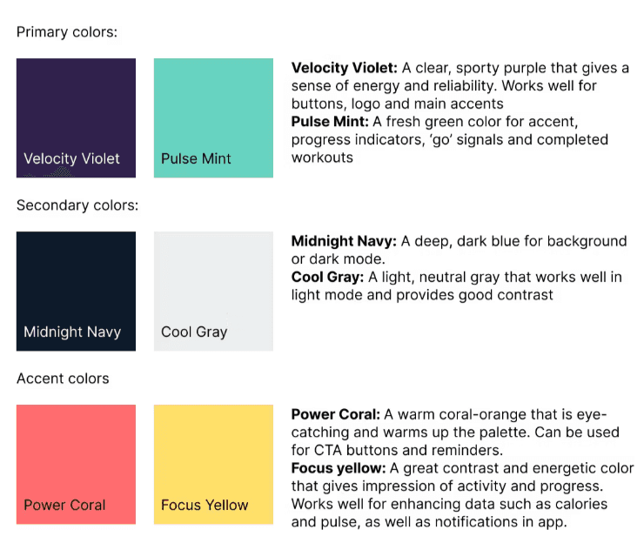This screenshot has width=644, height=543.
Task: Click the bold Midnight Navy description label
Action: [x=344, y=241]
